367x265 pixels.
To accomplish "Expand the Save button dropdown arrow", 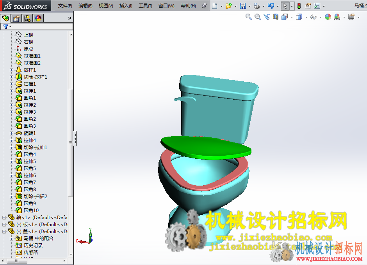I will (x=250, y=6).
